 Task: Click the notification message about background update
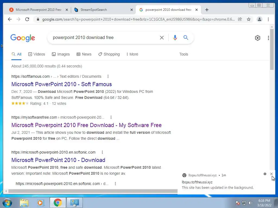(217, 187)
